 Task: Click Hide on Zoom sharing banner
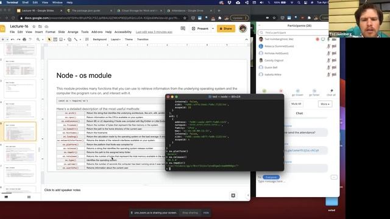coord(206,213)
